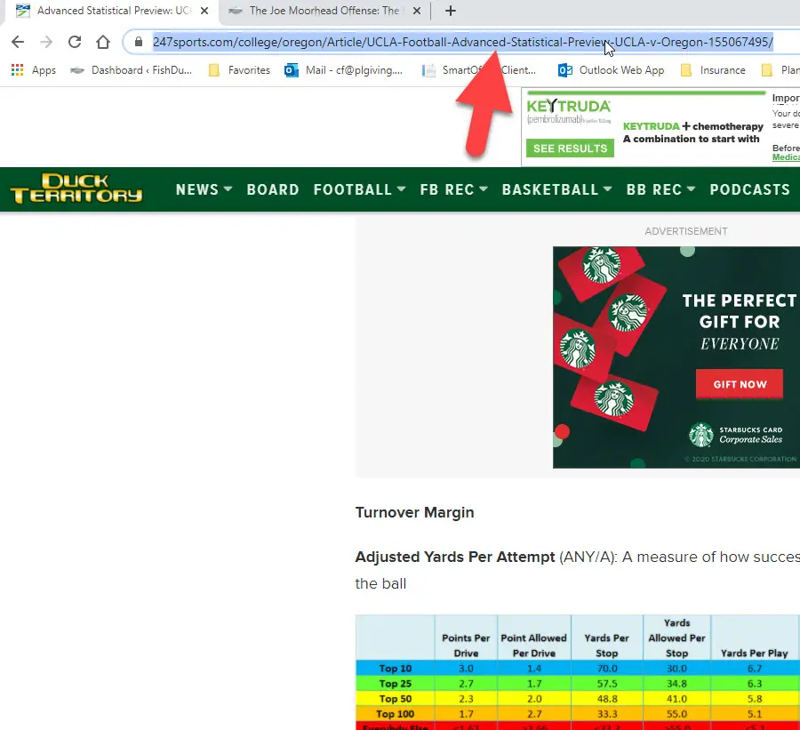The width and height of the screenshot is (800, 730).
Task: Open the BOARD menu item
Action: click(273, 189)
